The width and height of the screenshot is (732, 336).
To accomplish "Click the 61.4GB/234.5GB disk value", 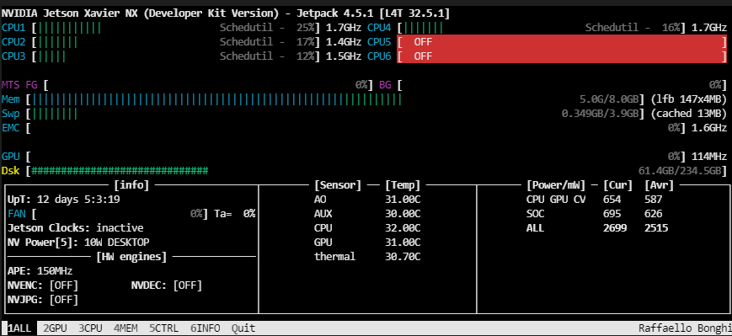I will 680,170.
